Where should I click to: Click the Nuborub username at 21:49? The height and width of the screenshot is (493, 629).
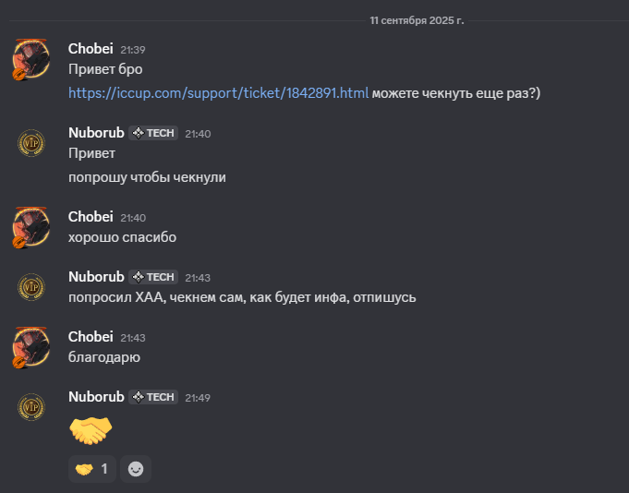pyautogui.click(x=96, y=397)
